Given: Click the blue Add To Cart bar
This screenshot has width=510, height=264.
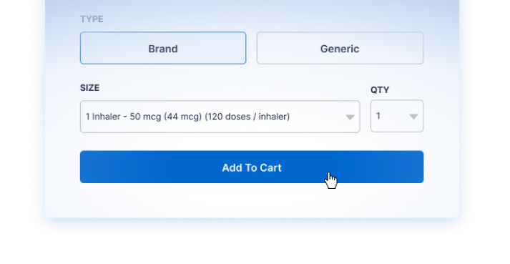Looking at the screenshot, I should click(x=252, y=167).
